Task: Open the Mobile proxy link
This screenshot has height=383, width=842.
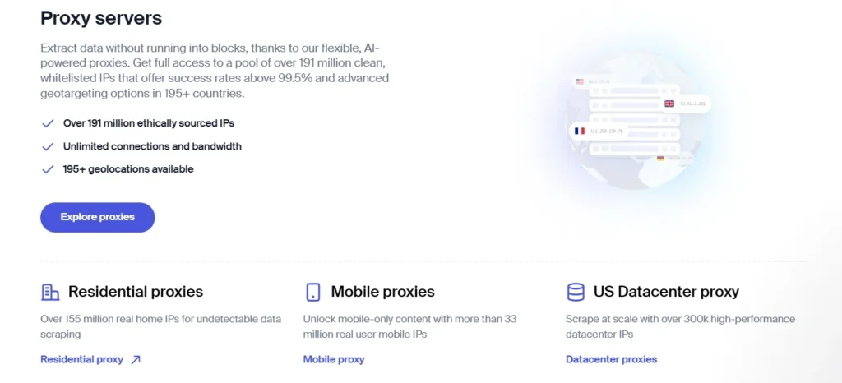Action: click(x=334, y=359)
